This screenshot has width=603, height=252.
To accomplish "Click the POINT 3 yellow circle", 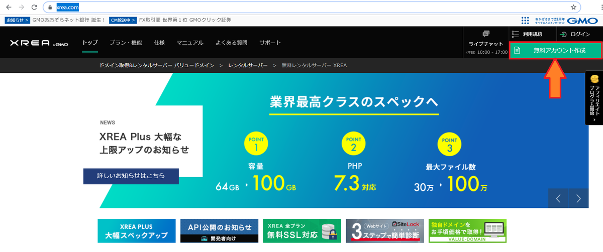I will point(449,143).
